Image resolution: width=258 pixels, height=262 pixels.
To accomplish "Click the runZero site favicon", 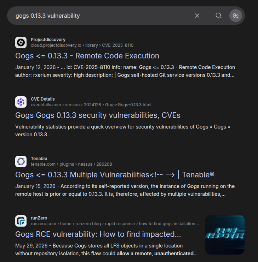I will click(x=21, y=221).
